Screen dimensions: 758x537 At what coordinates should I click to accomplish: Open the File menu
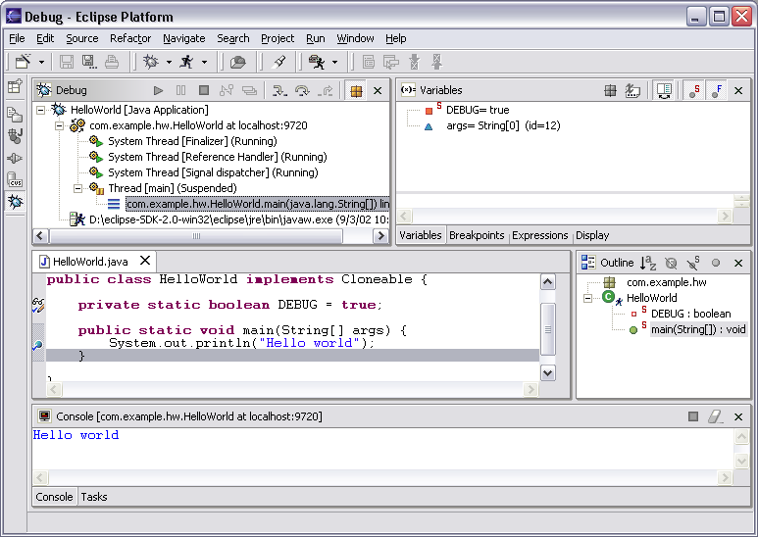click(x=17, y=38)
